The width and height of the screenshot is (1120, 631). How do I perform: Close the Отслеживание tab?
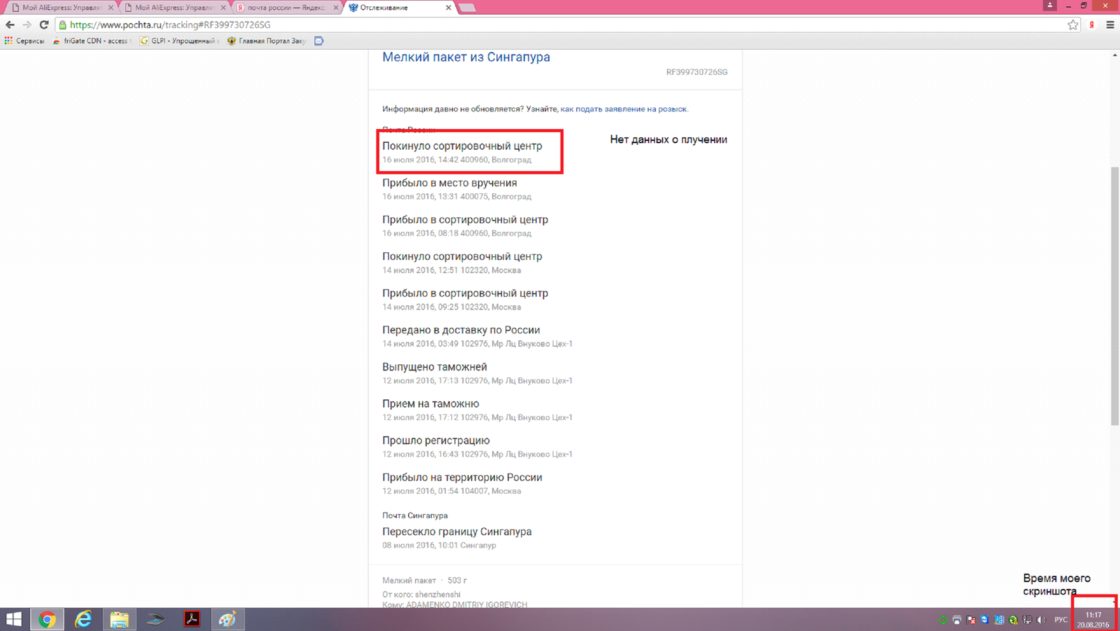449,8
